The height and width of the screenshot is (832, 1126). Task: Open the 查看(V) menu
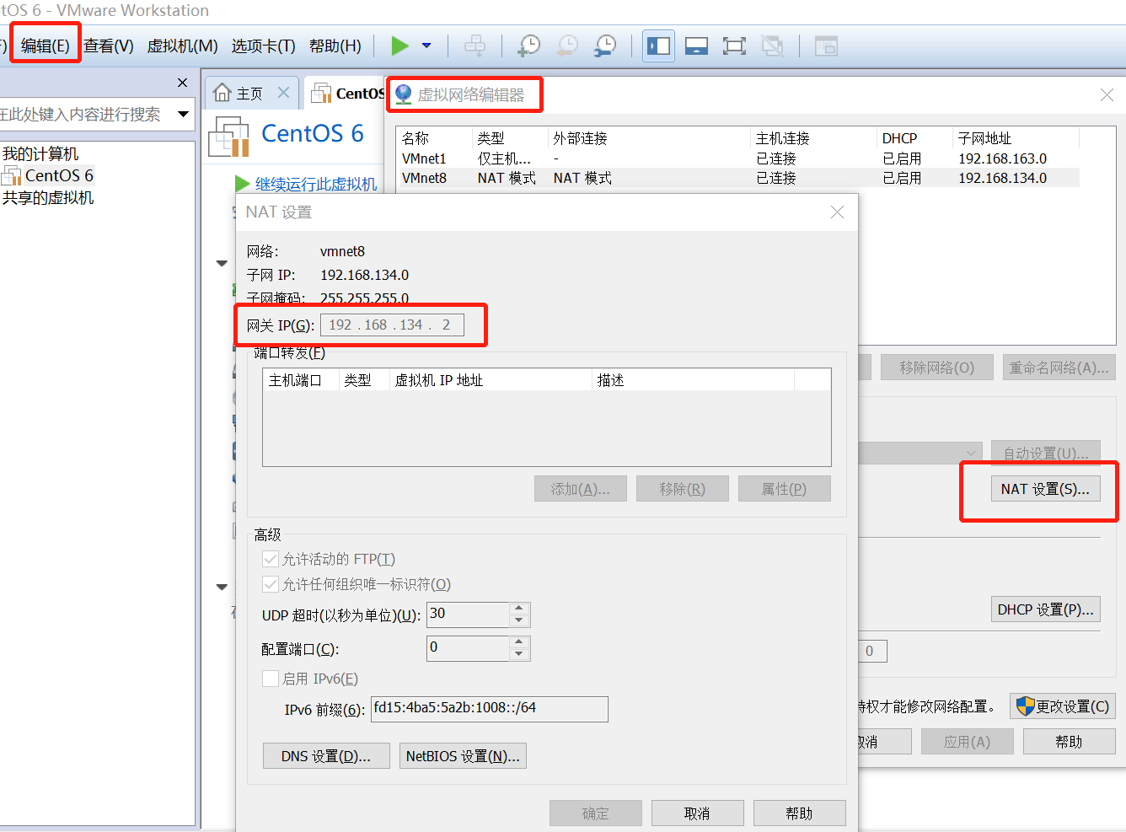pyautogui.click(x=109, y=46)
